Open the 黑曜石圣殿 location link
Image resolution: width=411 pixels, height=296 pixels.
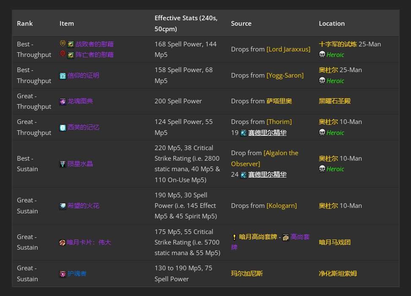pyautogui.click(x=335, y=101)
